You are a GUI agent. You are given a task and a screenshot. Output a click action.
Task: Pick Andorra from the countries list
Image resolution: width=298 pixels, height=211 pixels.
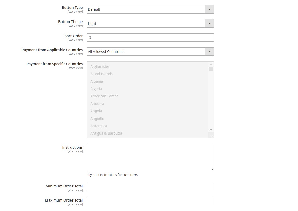(x=97, y=104)
